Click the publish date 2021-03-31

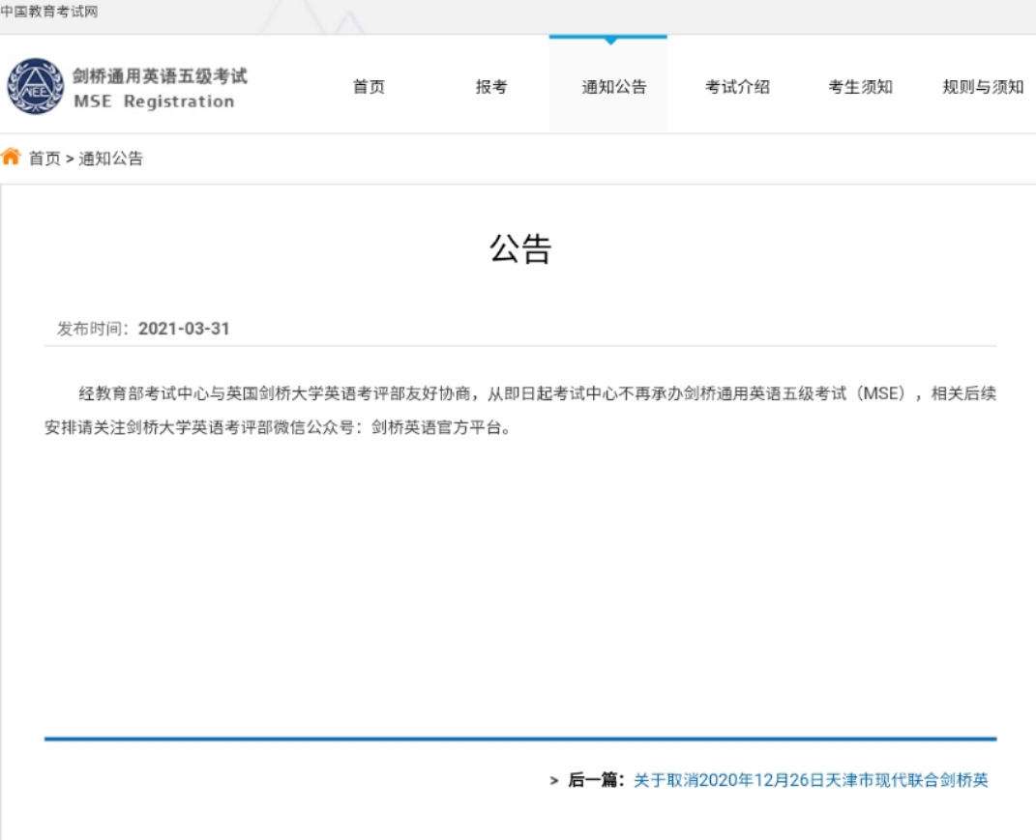pyautogui.click(x=184, y=329)
